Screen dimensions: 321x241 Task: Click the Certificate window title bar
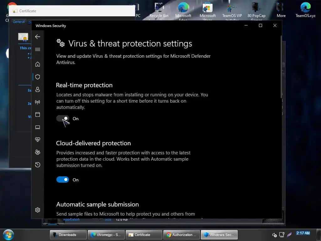point(72,11)
